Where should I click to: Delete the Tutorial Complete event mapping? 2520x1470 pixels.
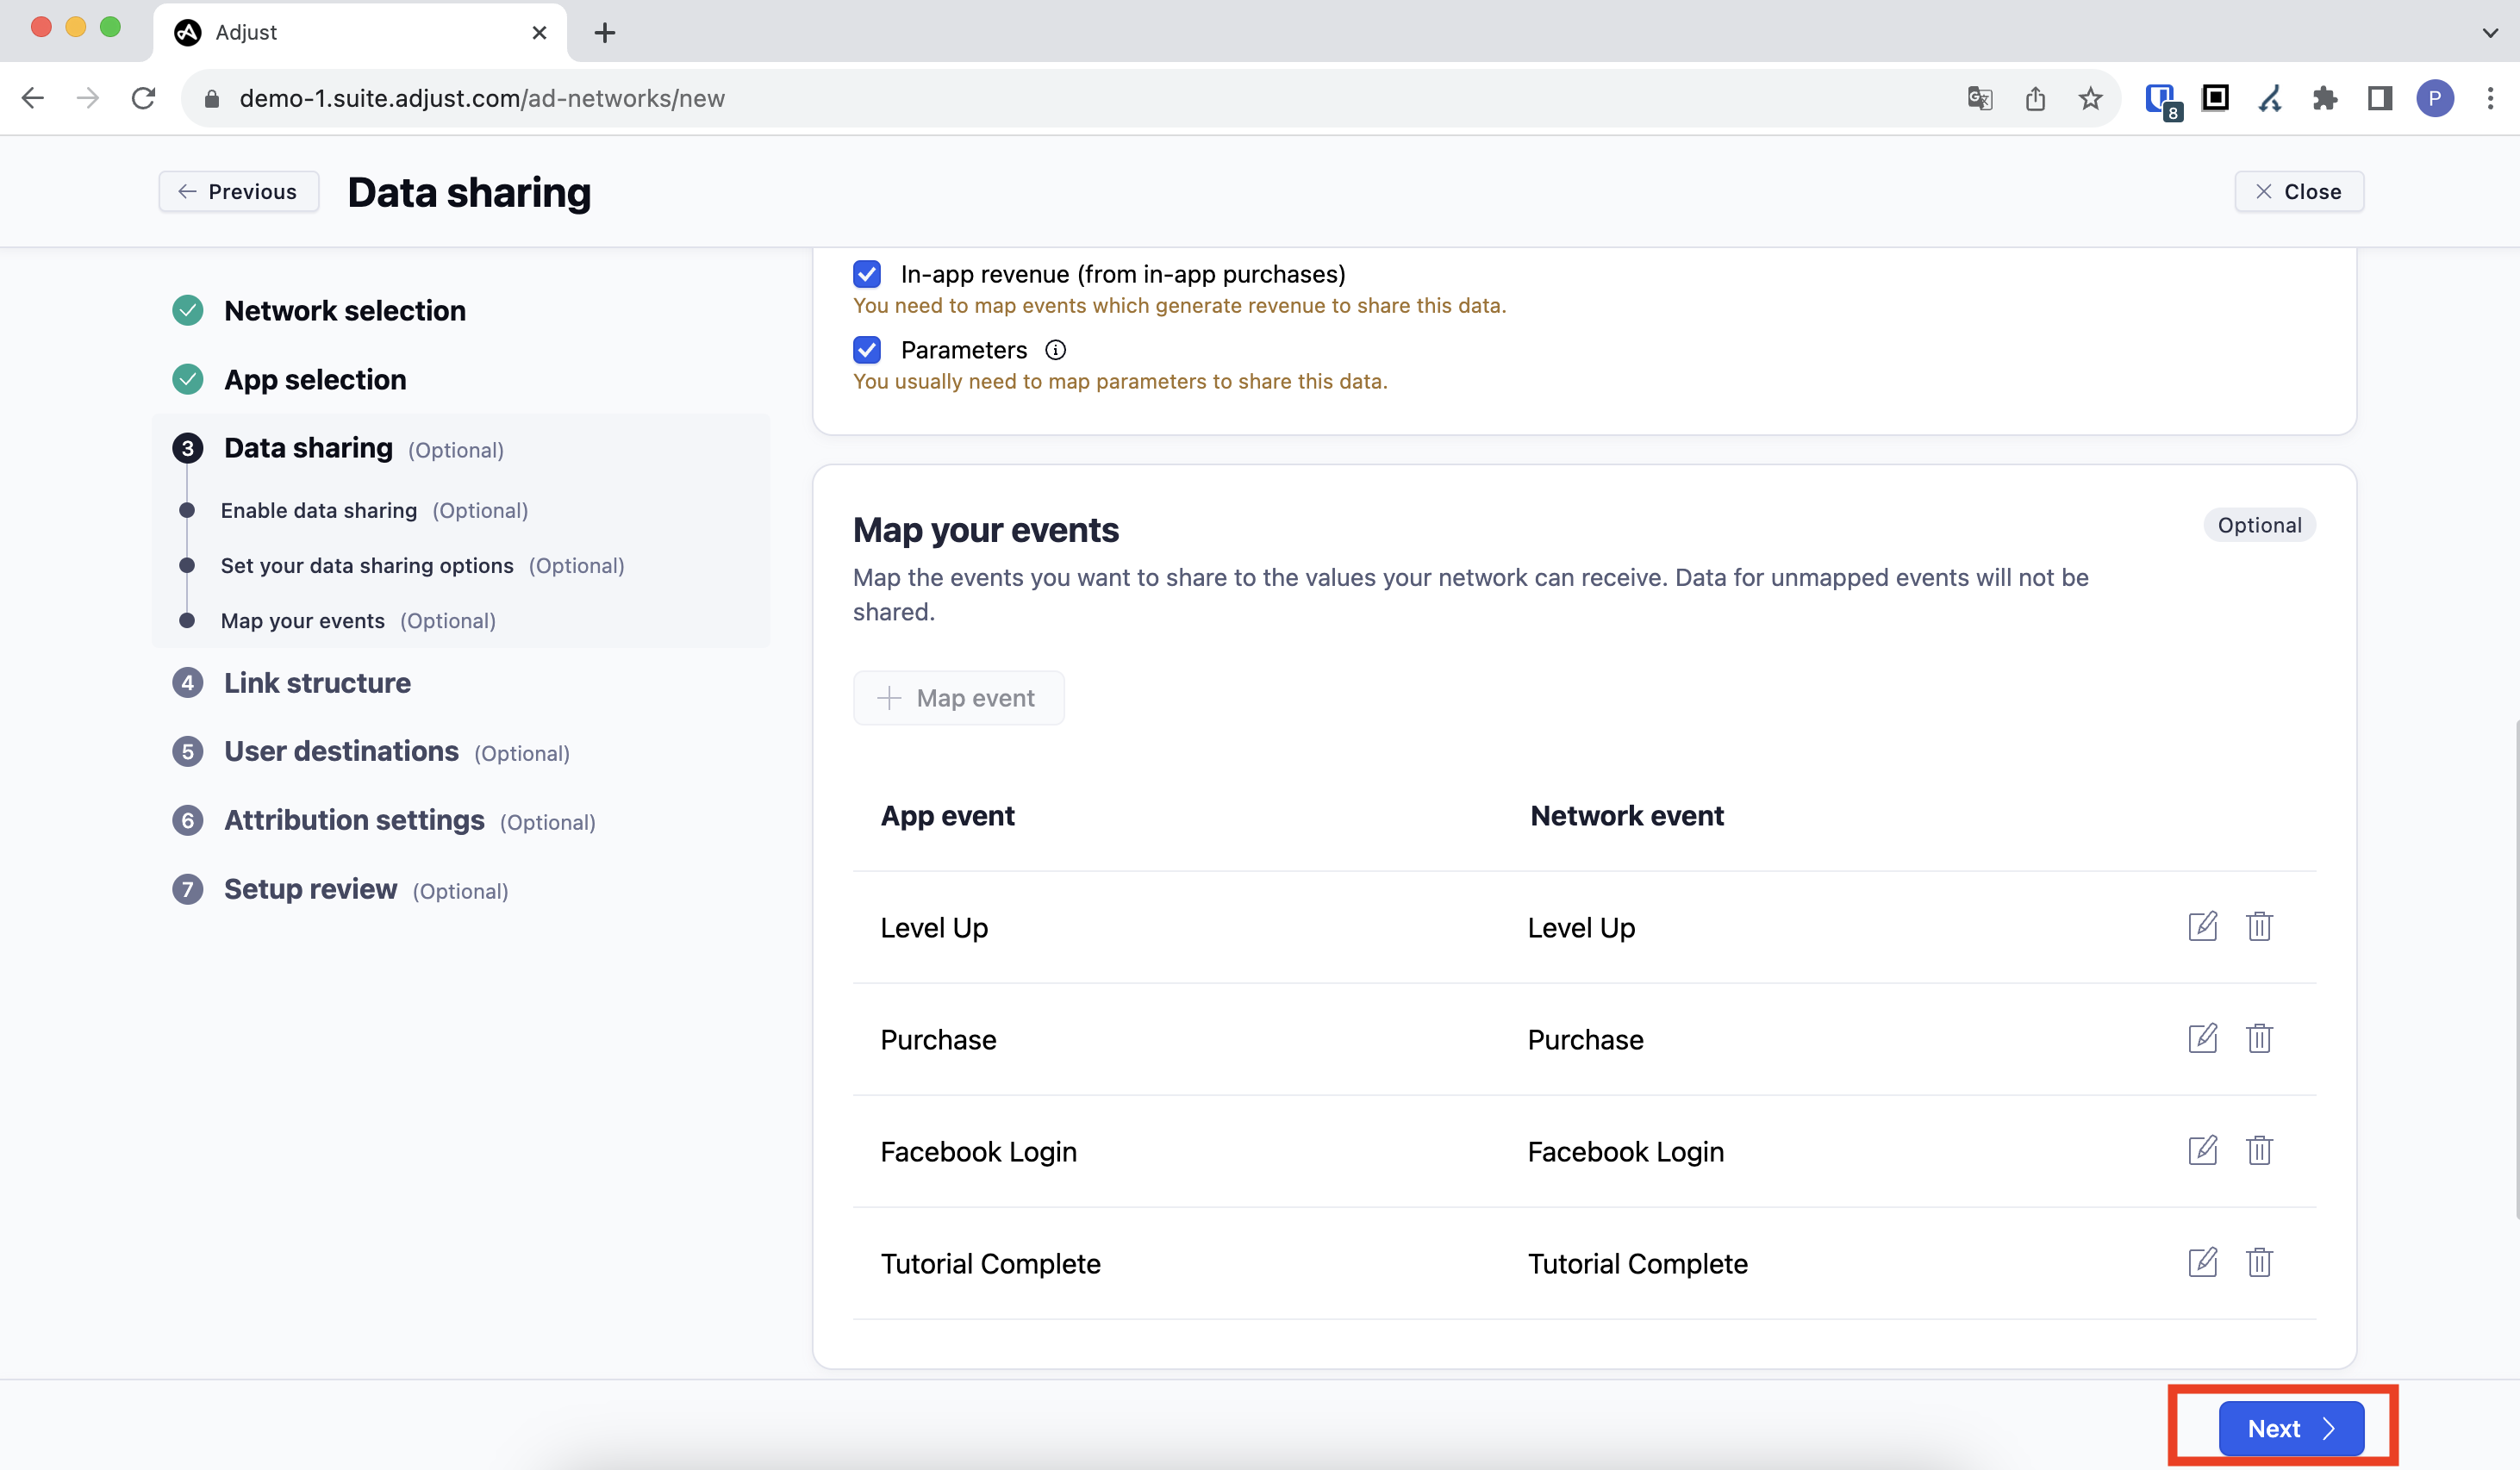(2259, 1262)
